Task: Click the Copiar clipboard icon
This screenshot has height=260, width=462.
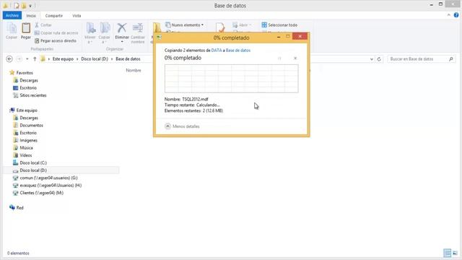Action: click(x=12, y=29)
